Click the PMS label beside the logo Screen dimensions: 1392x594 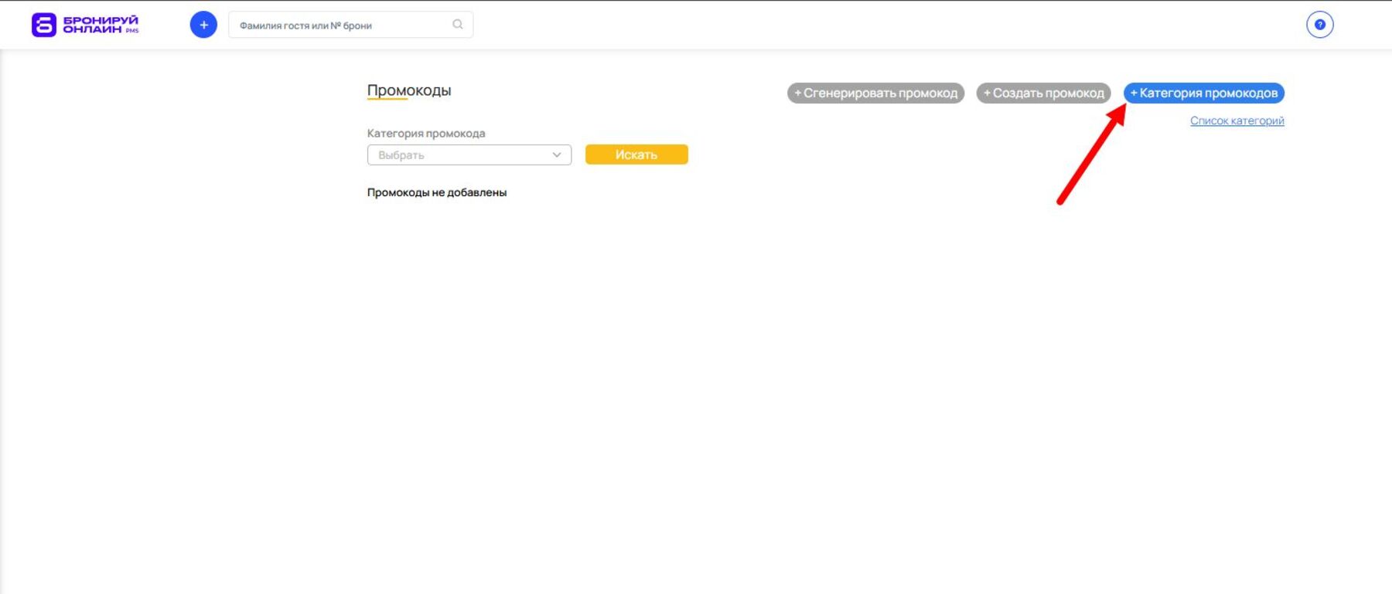tap(132, 31)
